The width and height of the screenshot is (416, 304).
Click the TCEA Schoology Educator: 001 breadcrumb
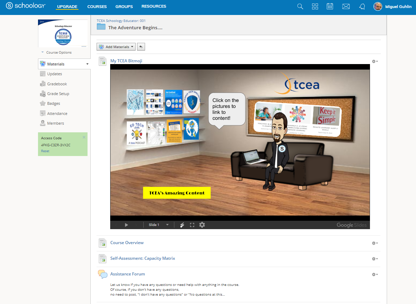121,21
